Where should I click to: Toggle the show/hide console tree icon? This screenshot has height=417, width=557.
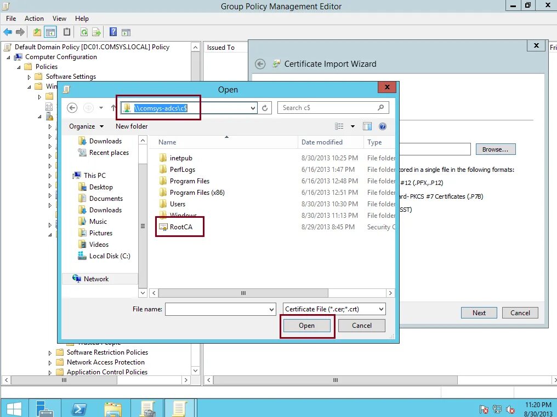point(50,32)
